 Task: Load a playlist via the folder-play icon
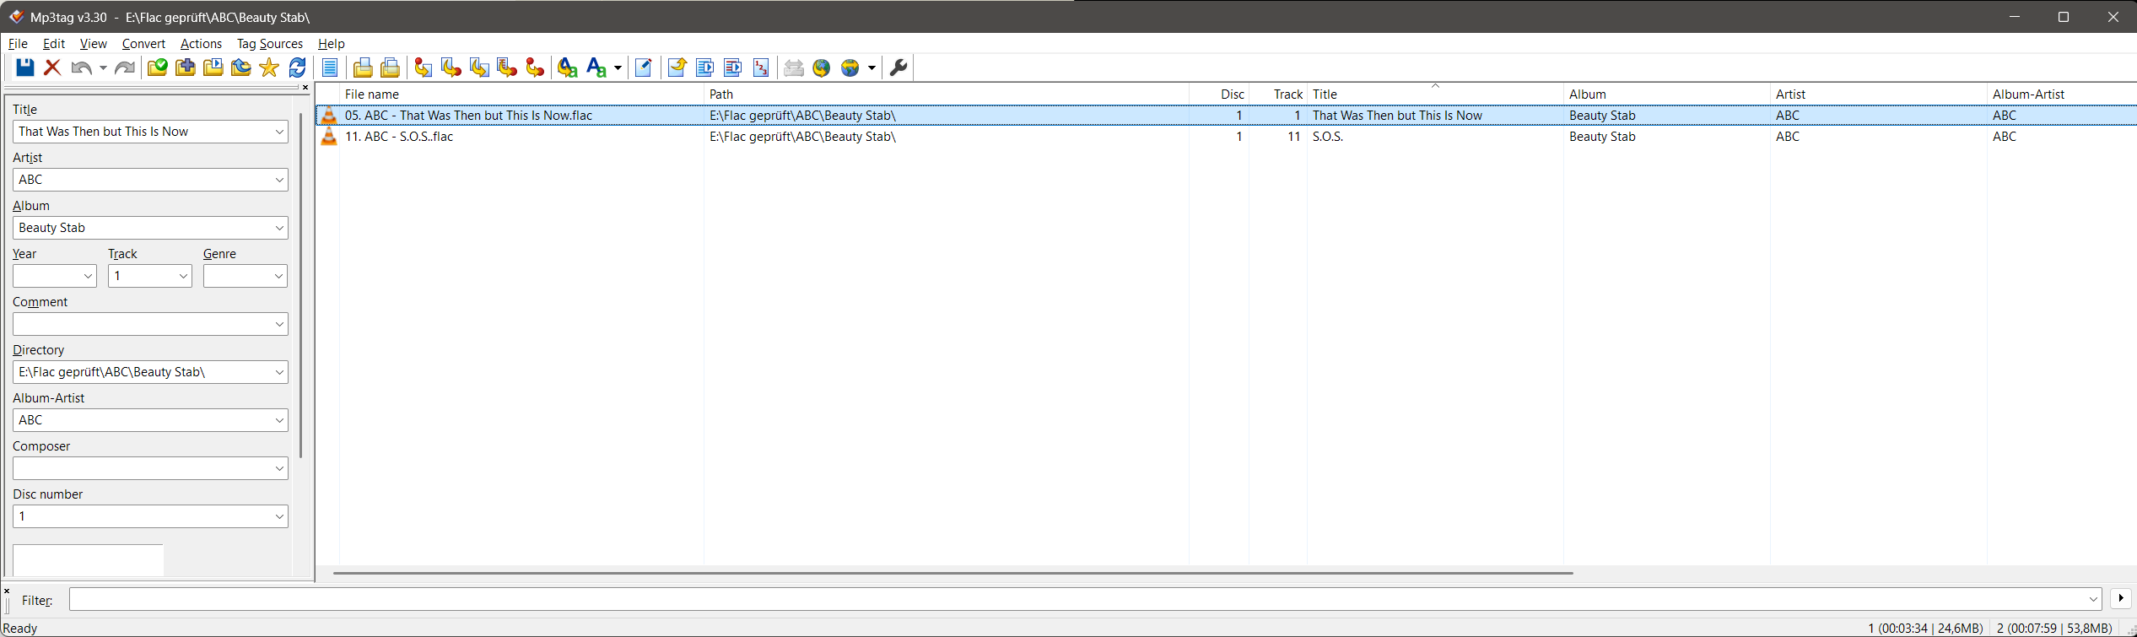[x=213, y=67]
